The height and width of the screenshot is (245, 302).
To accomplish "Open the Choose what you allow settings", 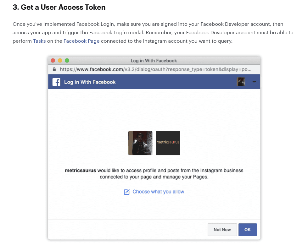I will point(158,192).
